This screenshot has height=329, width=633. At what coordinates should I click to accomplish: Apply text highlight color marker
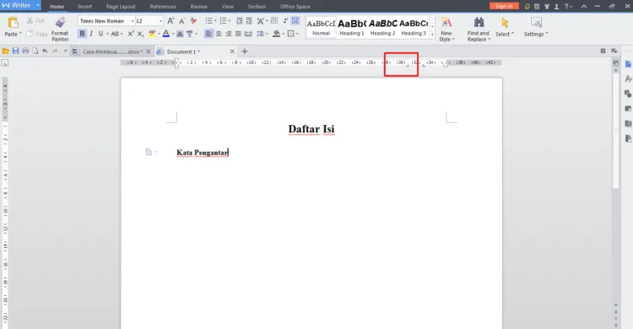click(x=152, y=34)
